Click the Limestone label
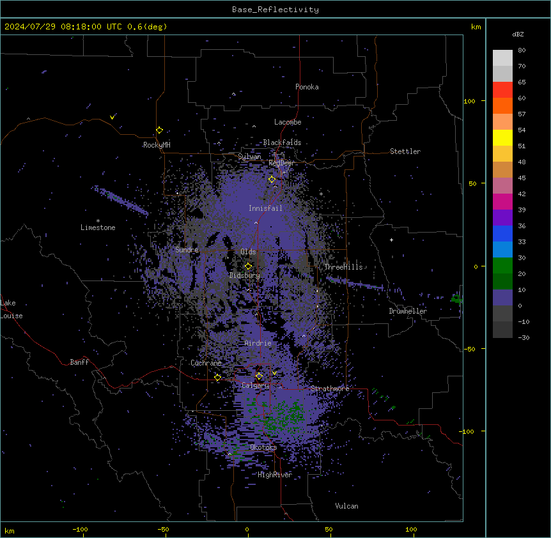This screenshot has height=538, width=551. coord(98,227)
